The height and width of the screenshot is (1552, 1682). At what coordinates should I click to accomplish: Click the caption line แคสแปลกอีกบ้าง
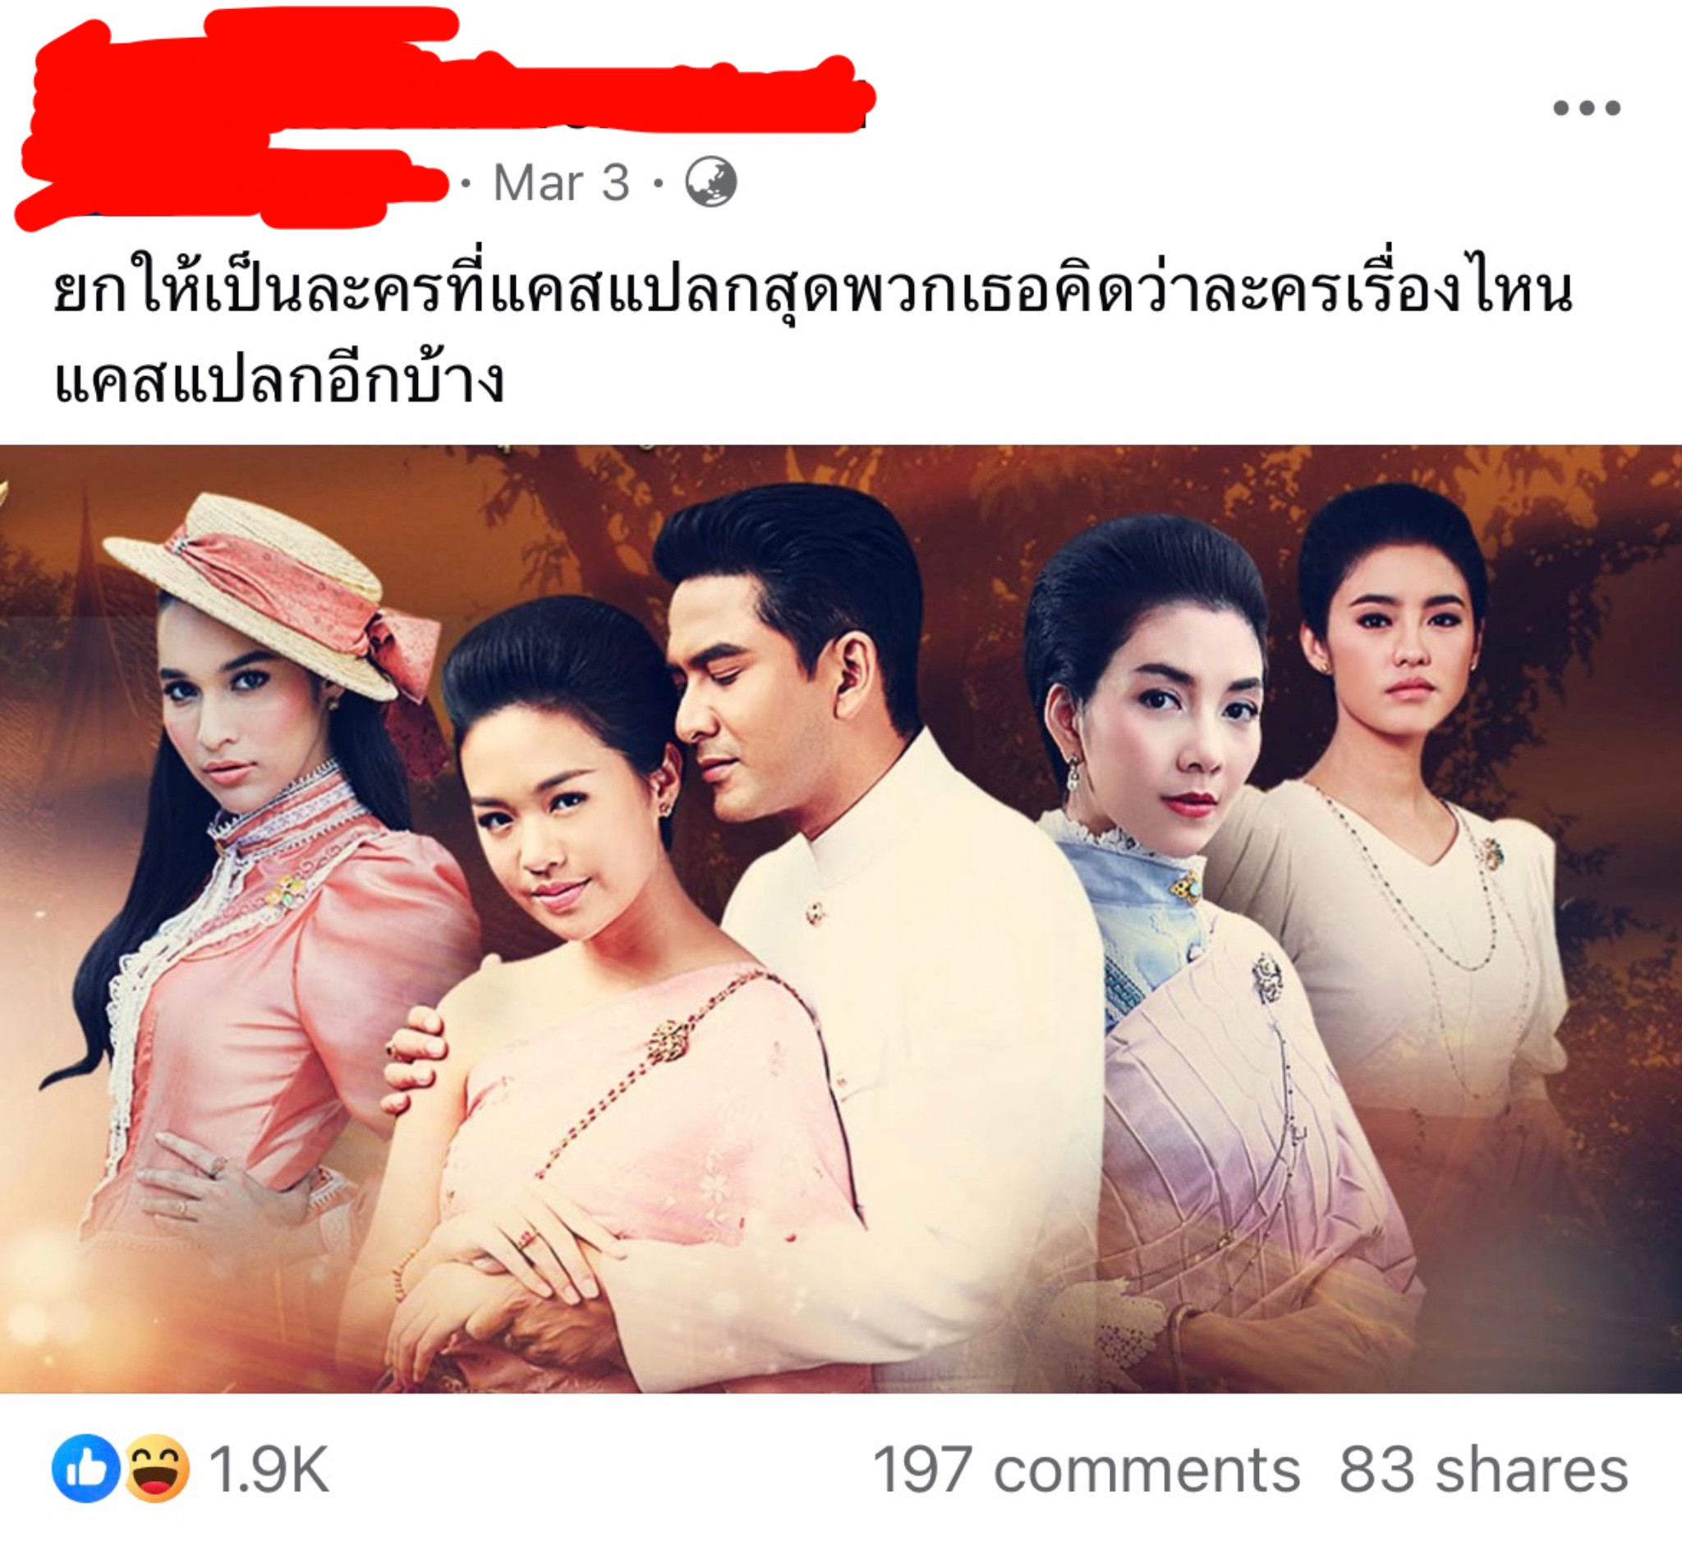(x=278, y=379)
